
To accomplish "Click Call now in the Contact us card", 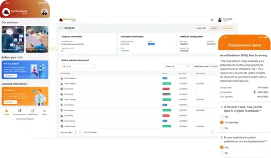I will pyautogui.click(x=10, y=102).
